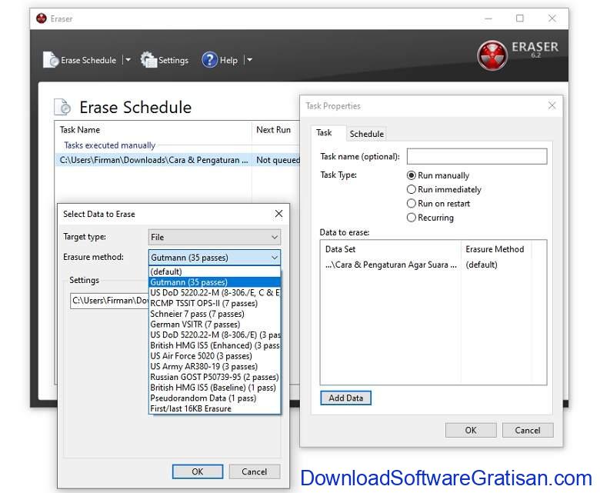This screenshot has height=493, width=600.
Task: Click Cancel in Task Properties dialog
Action: tap(528, 430)
